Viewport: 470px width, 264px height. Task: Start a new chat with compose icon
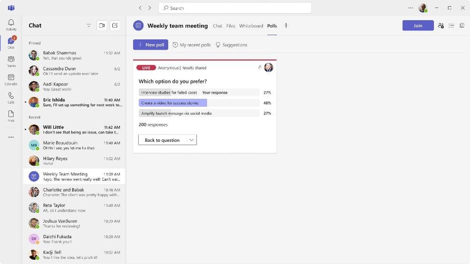[115, 25]
